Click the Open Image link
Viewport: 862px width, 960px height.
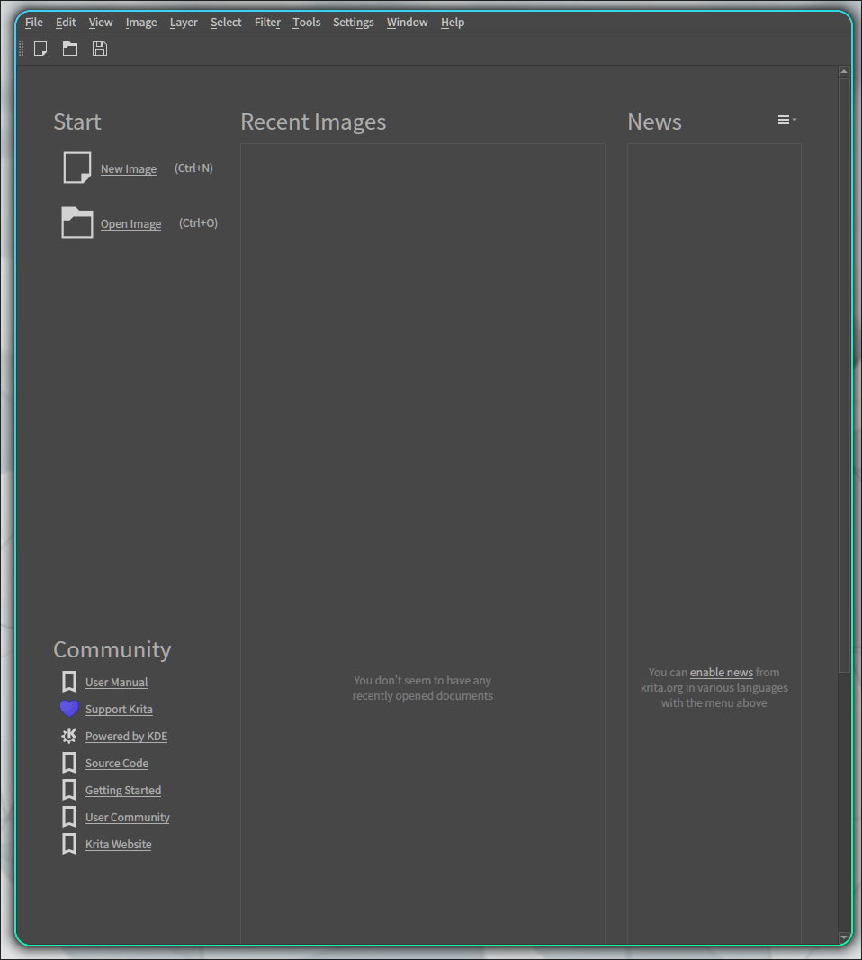click(x=131, y=224)
